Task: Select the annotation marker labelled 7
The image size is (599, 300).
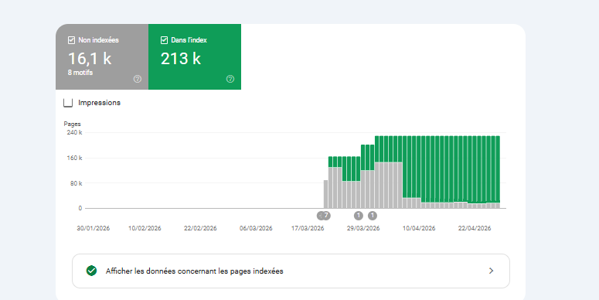Action: [326, 216]
